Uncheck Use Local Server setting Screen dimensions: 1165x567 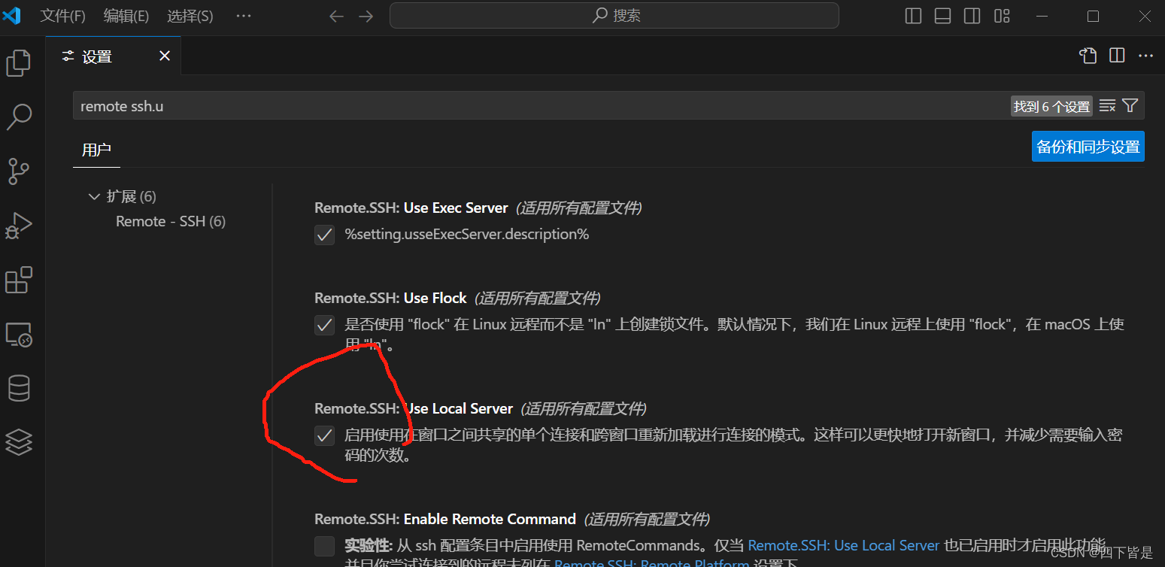pyautogui.click(x=324, y=435)
